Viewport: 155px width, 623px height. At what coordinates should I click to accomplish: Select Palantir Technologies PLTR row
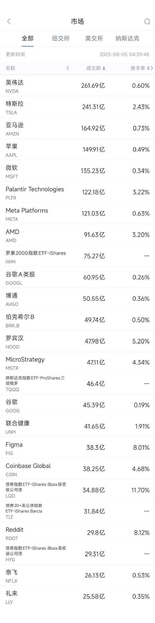[x=77, y=192]
